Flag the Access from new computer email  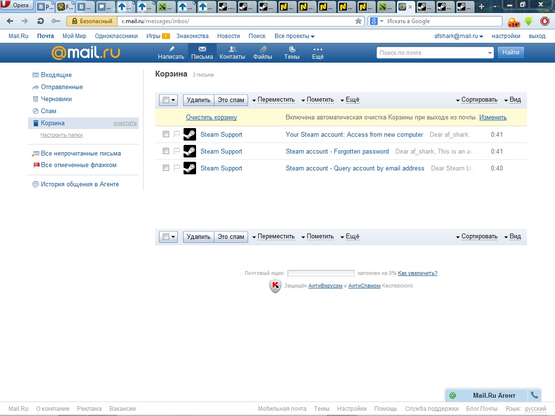pyautogui.click(x=177, y=134)
